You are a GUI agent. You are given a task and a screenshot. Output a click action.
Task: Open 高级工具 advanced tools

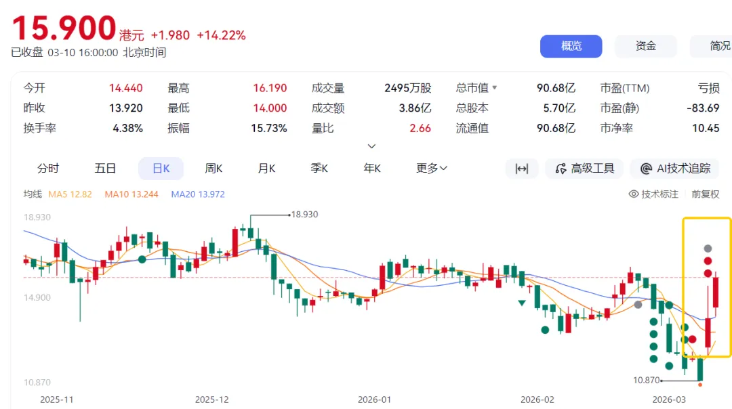click(x=584, y=169)
